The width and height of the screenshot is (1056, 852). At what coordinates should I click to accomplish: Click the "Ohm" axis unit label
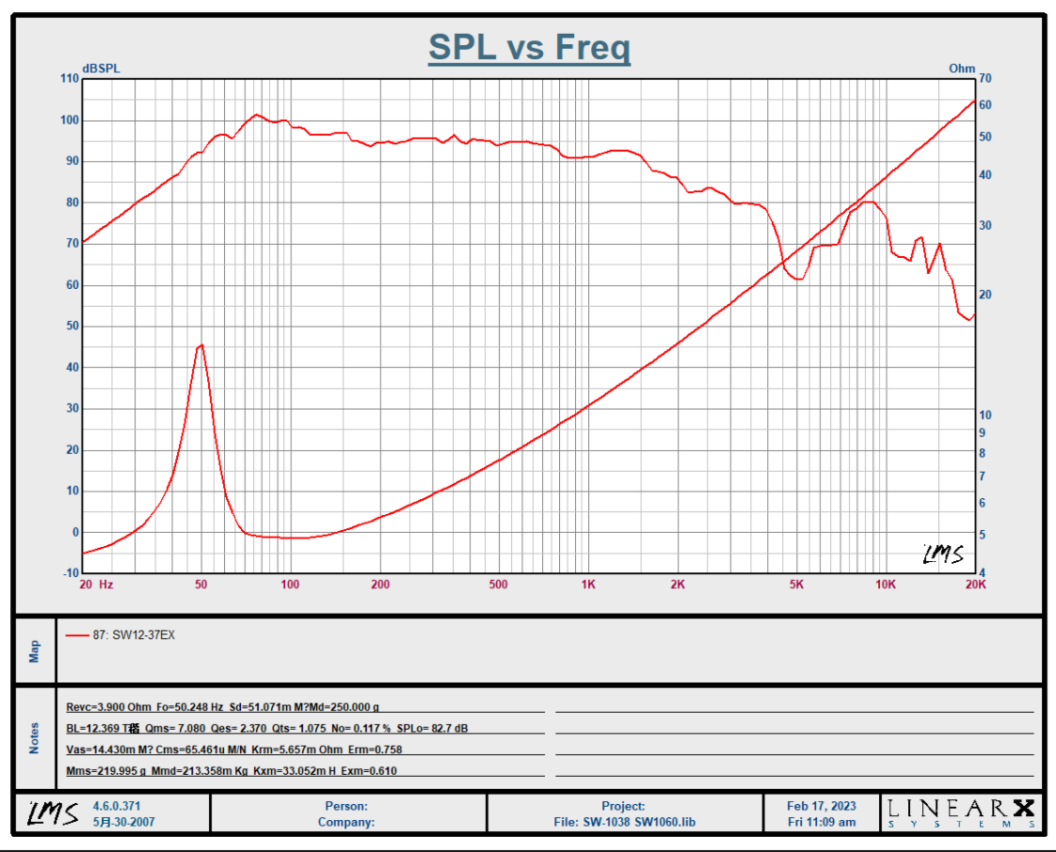(962, 69)
